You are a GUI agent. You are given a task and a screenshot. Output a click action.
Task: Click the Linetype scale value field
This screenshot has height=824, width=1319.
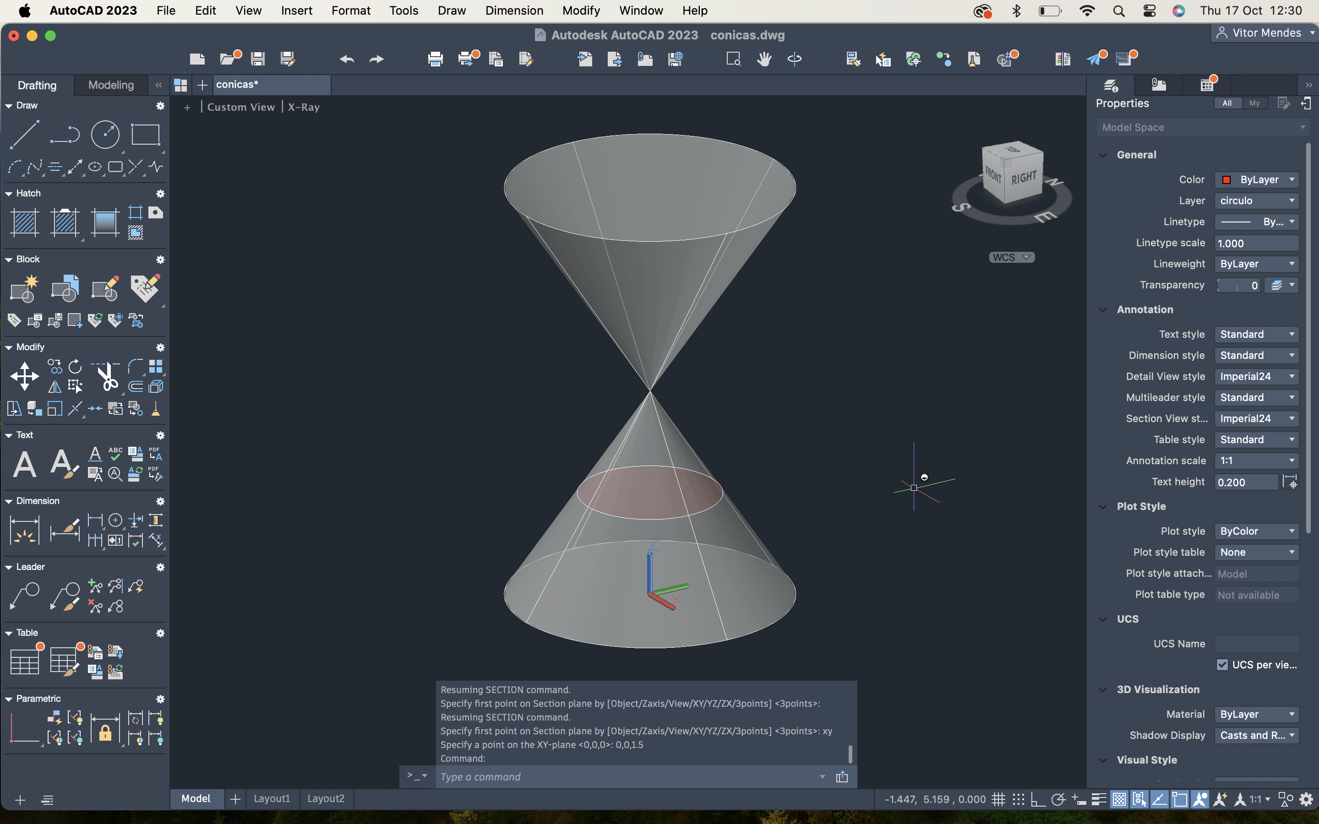coord(1256,243)
